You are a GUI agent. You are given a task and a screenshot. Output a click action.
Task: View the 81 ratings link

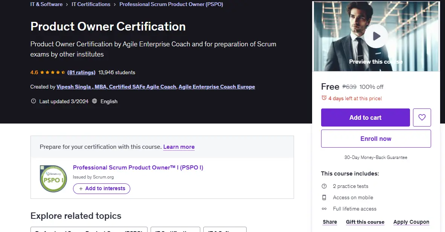click(x=81, y=72)
